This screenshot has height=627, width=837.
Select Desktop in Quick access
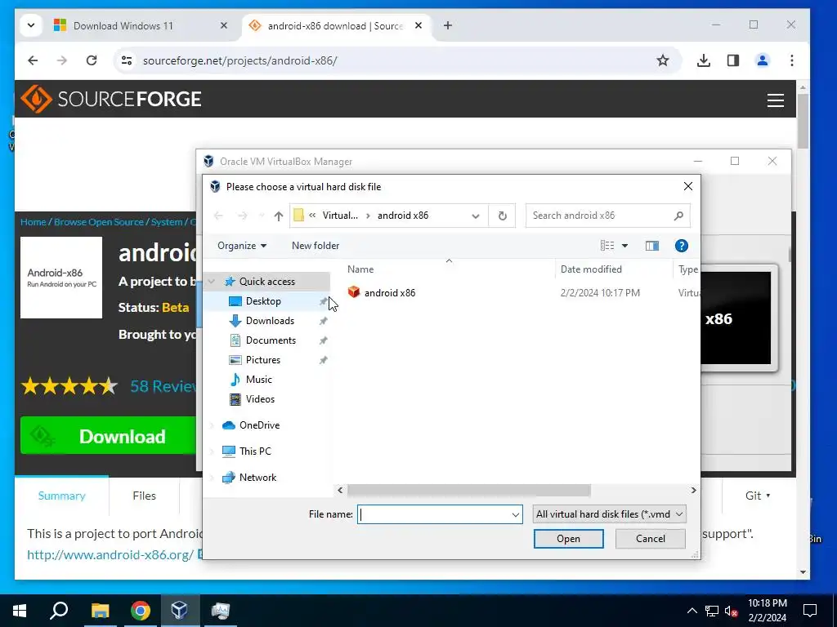[263, 301]
